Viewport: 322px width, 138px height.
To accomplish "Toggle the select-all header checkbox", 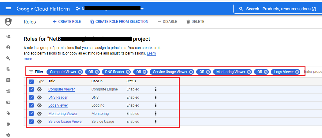I will click(x=32, y=82).
